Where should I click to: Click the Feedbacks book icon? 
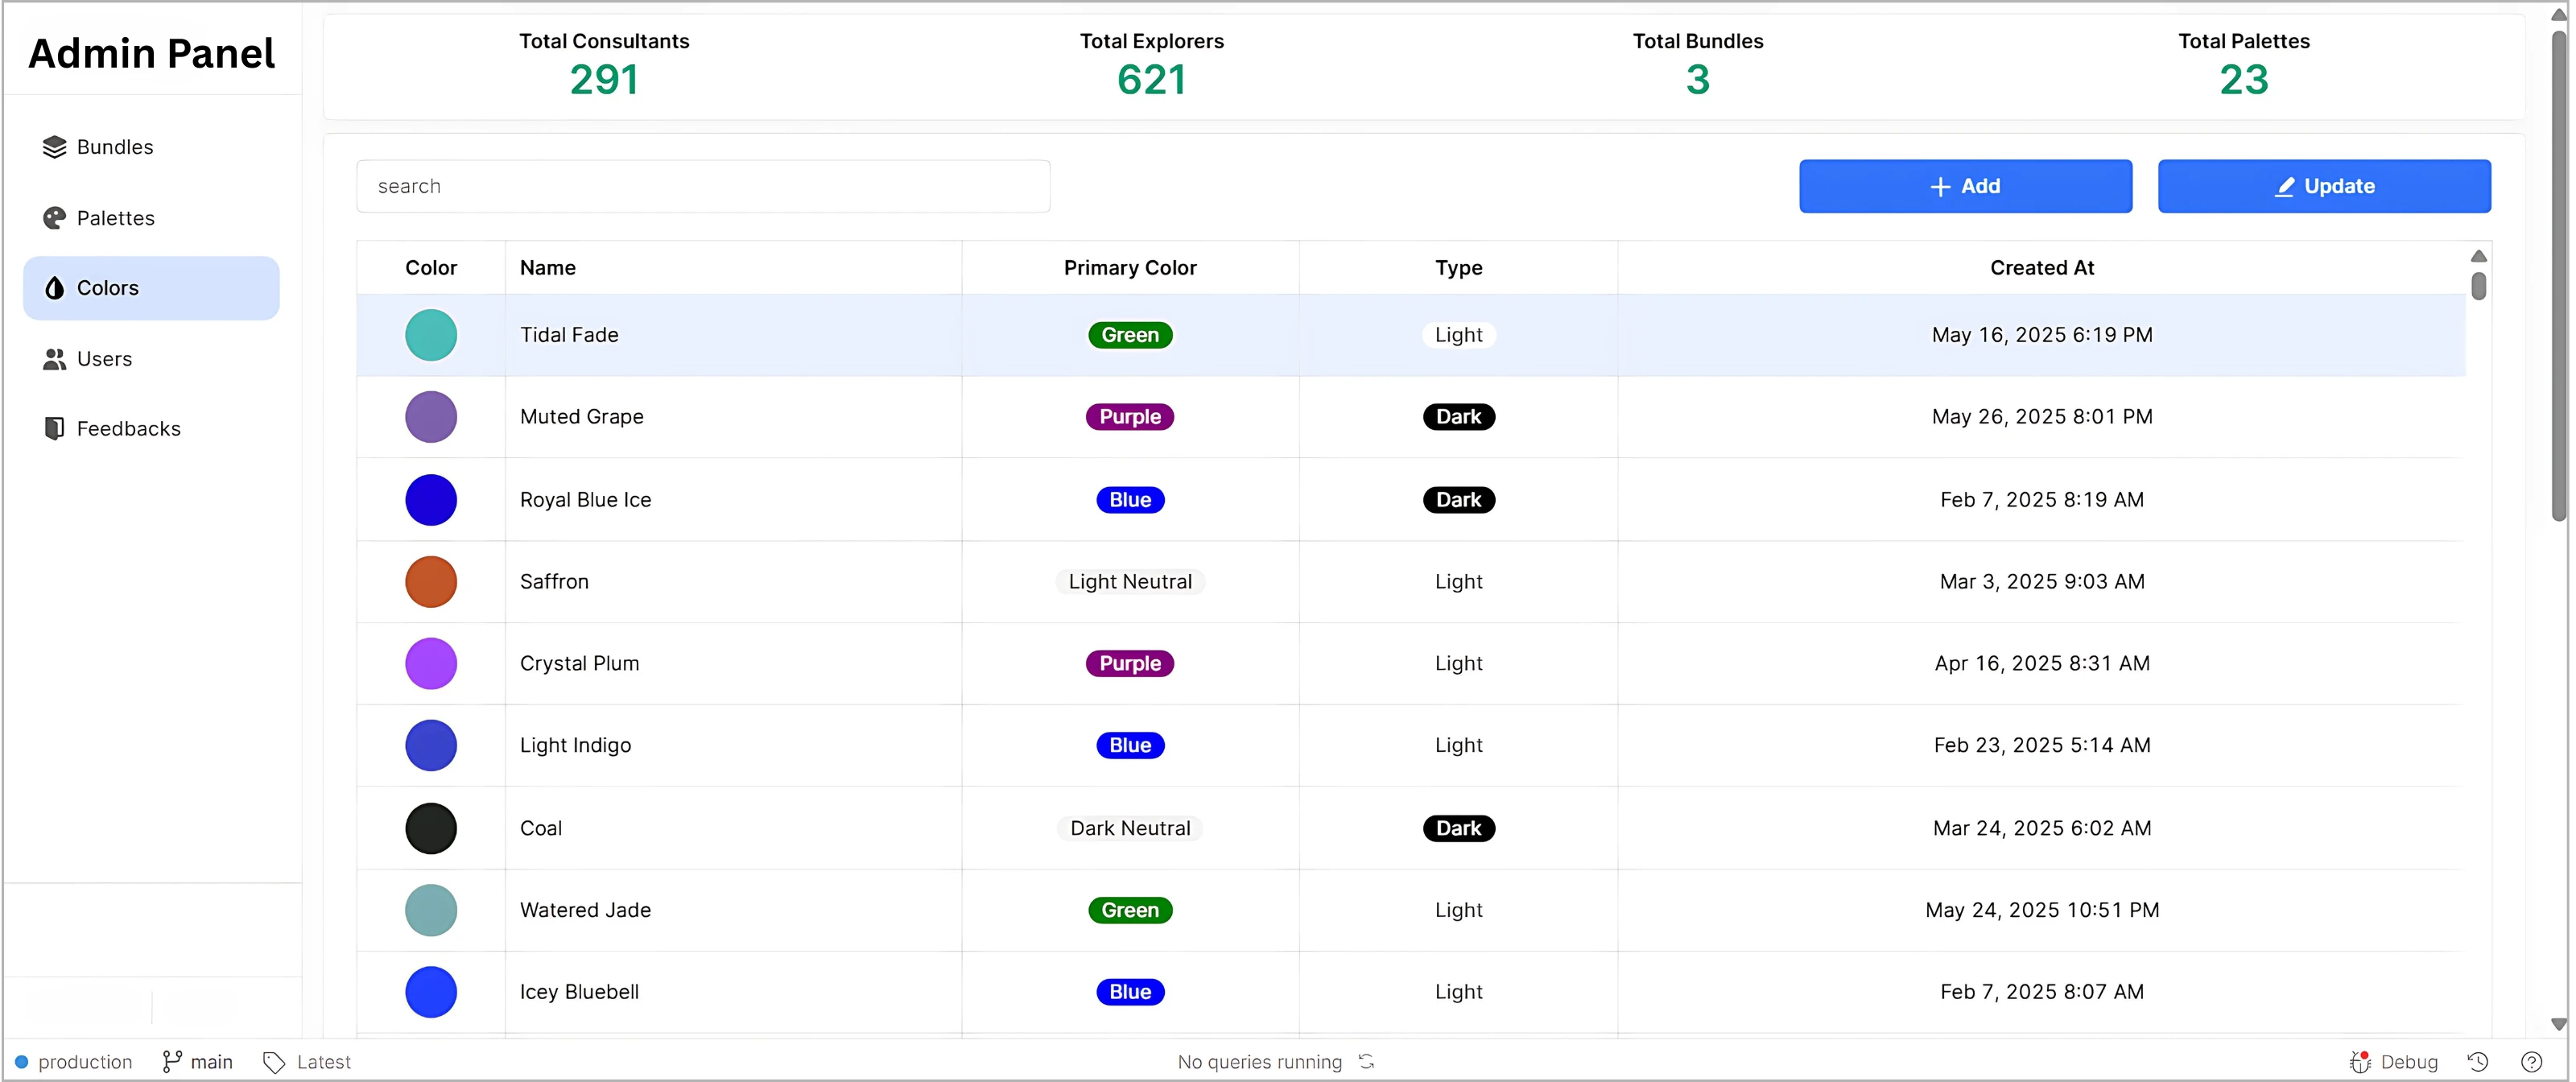[54, 429]
